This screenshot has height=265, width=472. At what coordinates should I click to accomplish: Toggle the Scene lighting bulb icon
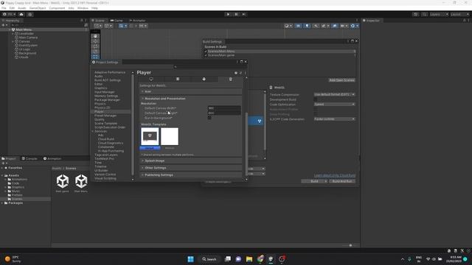click(x=307, y=26)
